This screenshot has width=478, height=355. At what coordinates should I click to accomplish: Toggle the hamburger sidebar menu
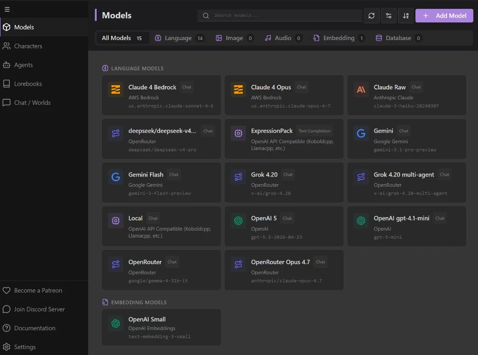[7, 9]
